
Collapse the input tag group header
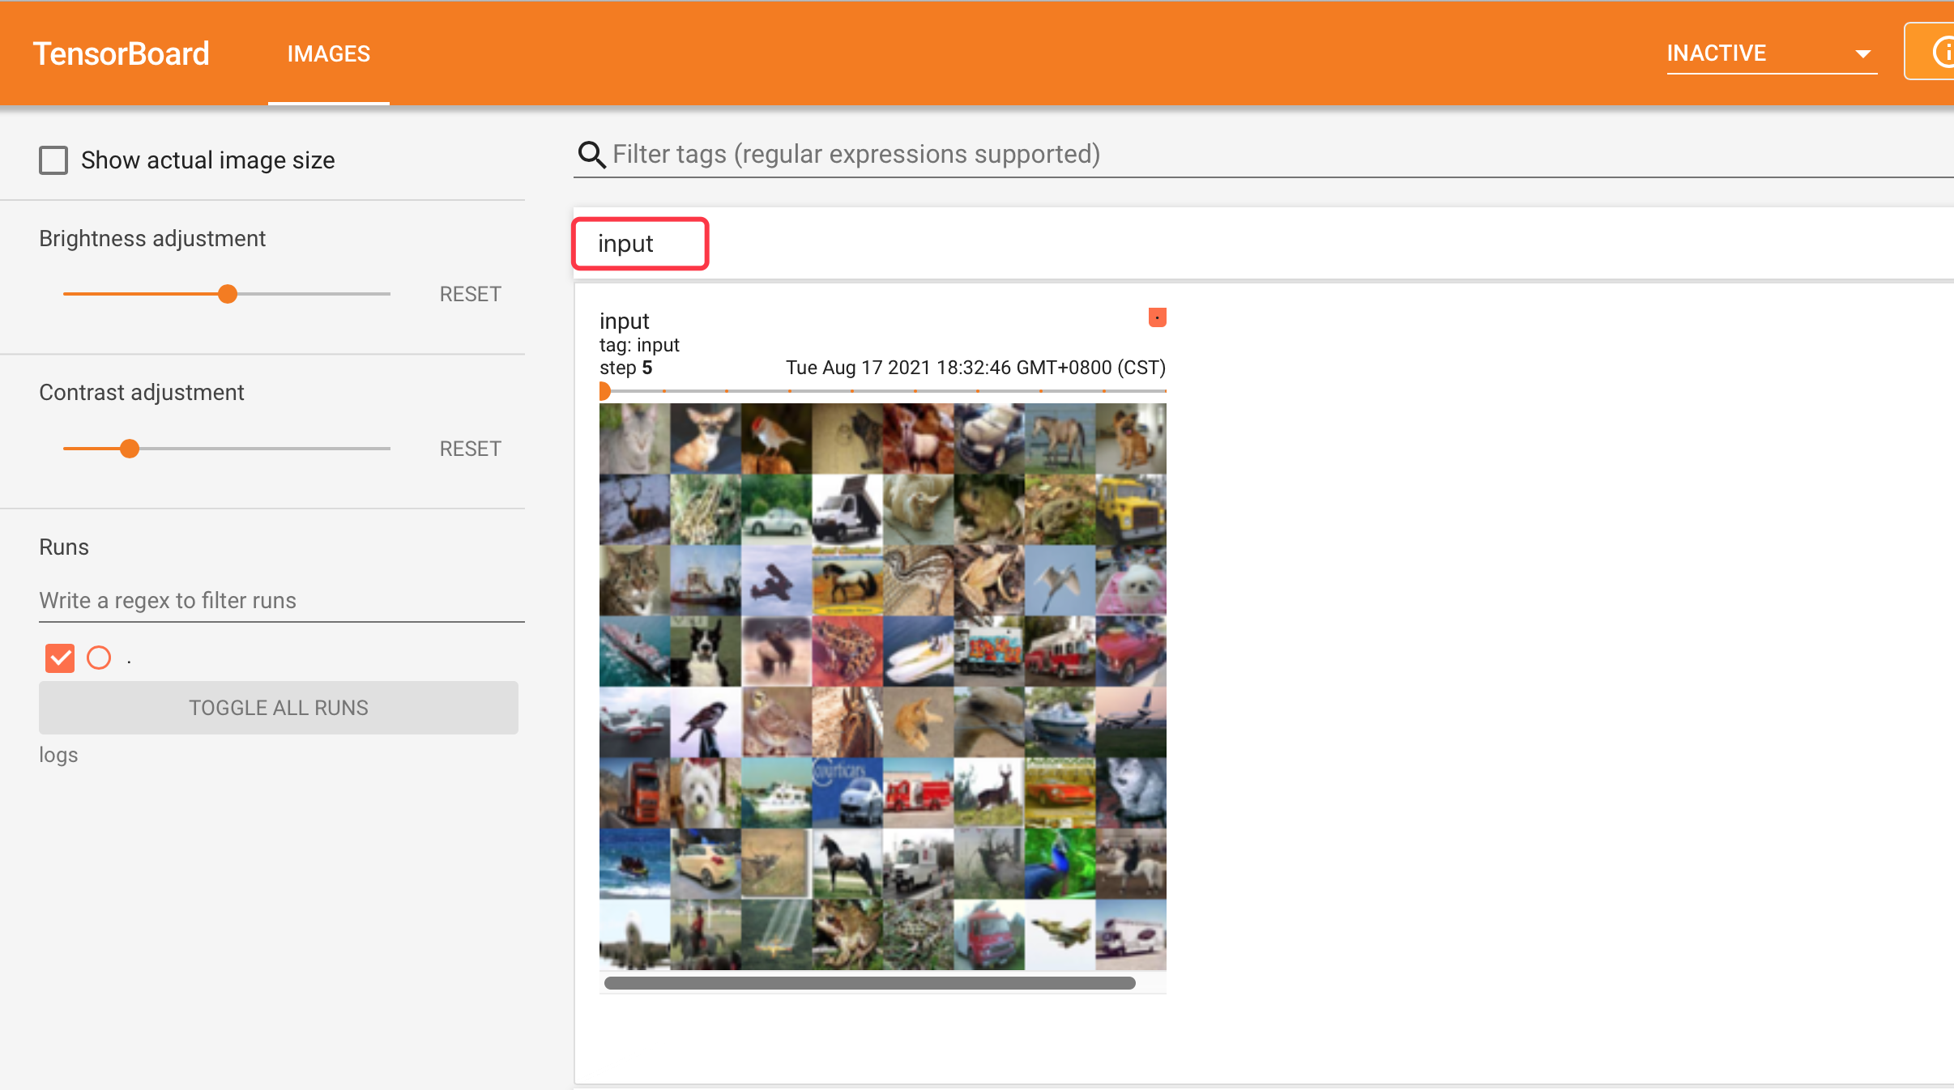(x=640, y=244)
